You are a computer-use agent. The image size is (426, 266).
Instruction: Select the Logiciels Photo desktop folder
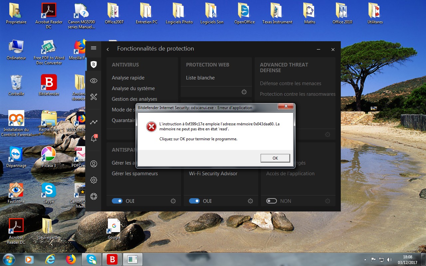(179, 14)
